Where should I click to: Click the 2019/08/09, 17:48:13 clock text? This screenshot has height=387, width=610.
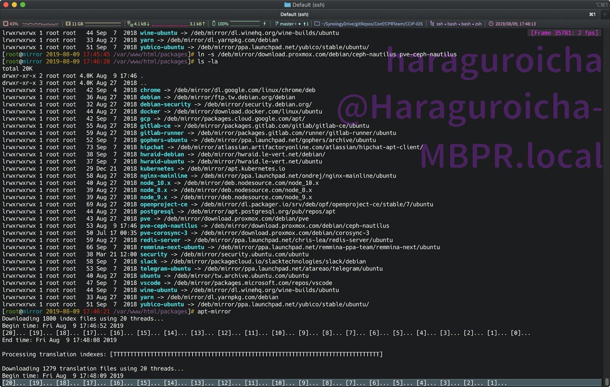click(x=515, y=23)
